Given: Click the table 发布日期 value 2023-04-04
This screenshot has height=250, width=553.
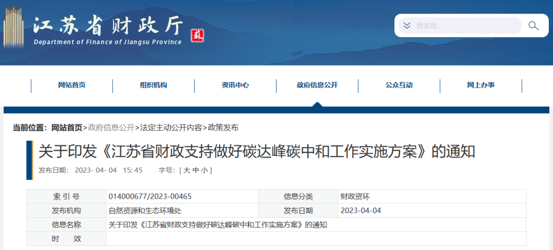Looking at the screenshot, I should point(361,211).
